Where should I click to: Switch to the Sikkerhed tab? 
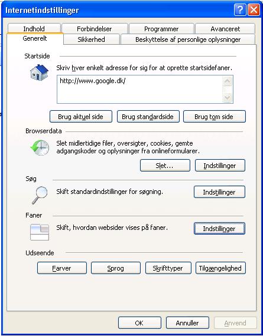coord(92,39)
